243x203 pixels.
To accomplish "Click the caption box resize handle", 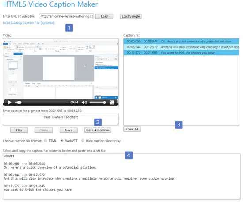I will tap(118, 124).
